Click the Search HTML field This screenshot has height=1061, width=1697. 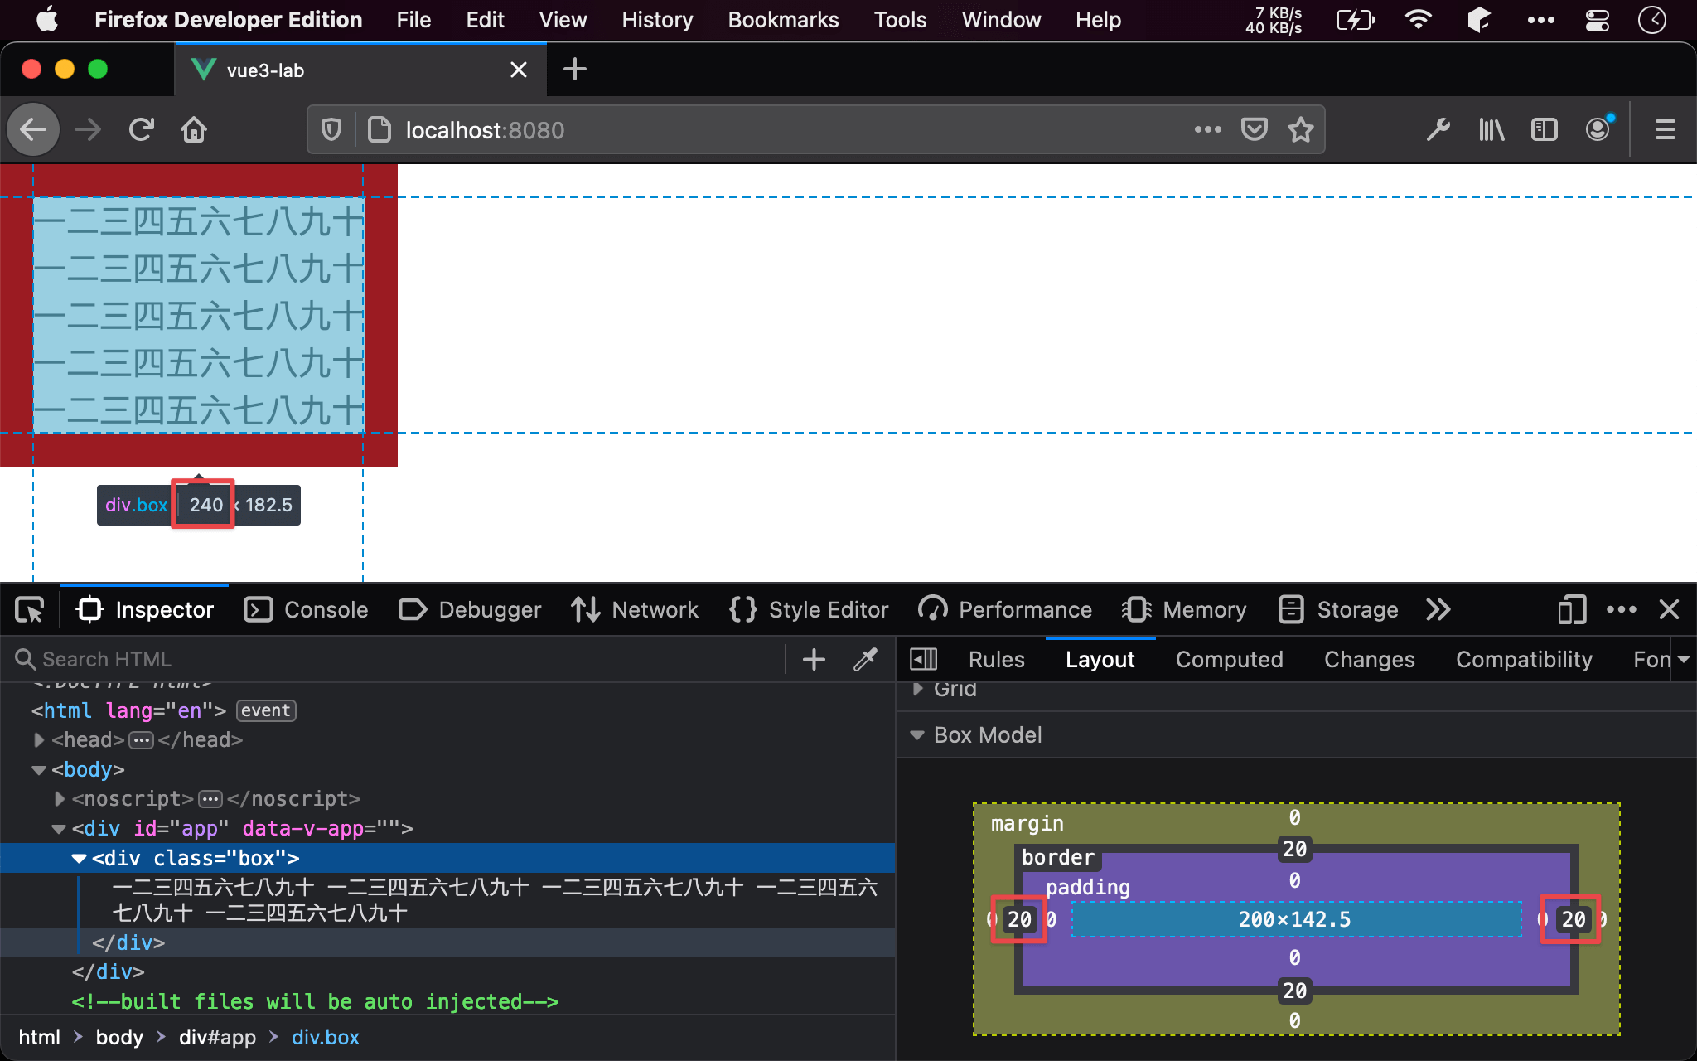coord(398,659)
